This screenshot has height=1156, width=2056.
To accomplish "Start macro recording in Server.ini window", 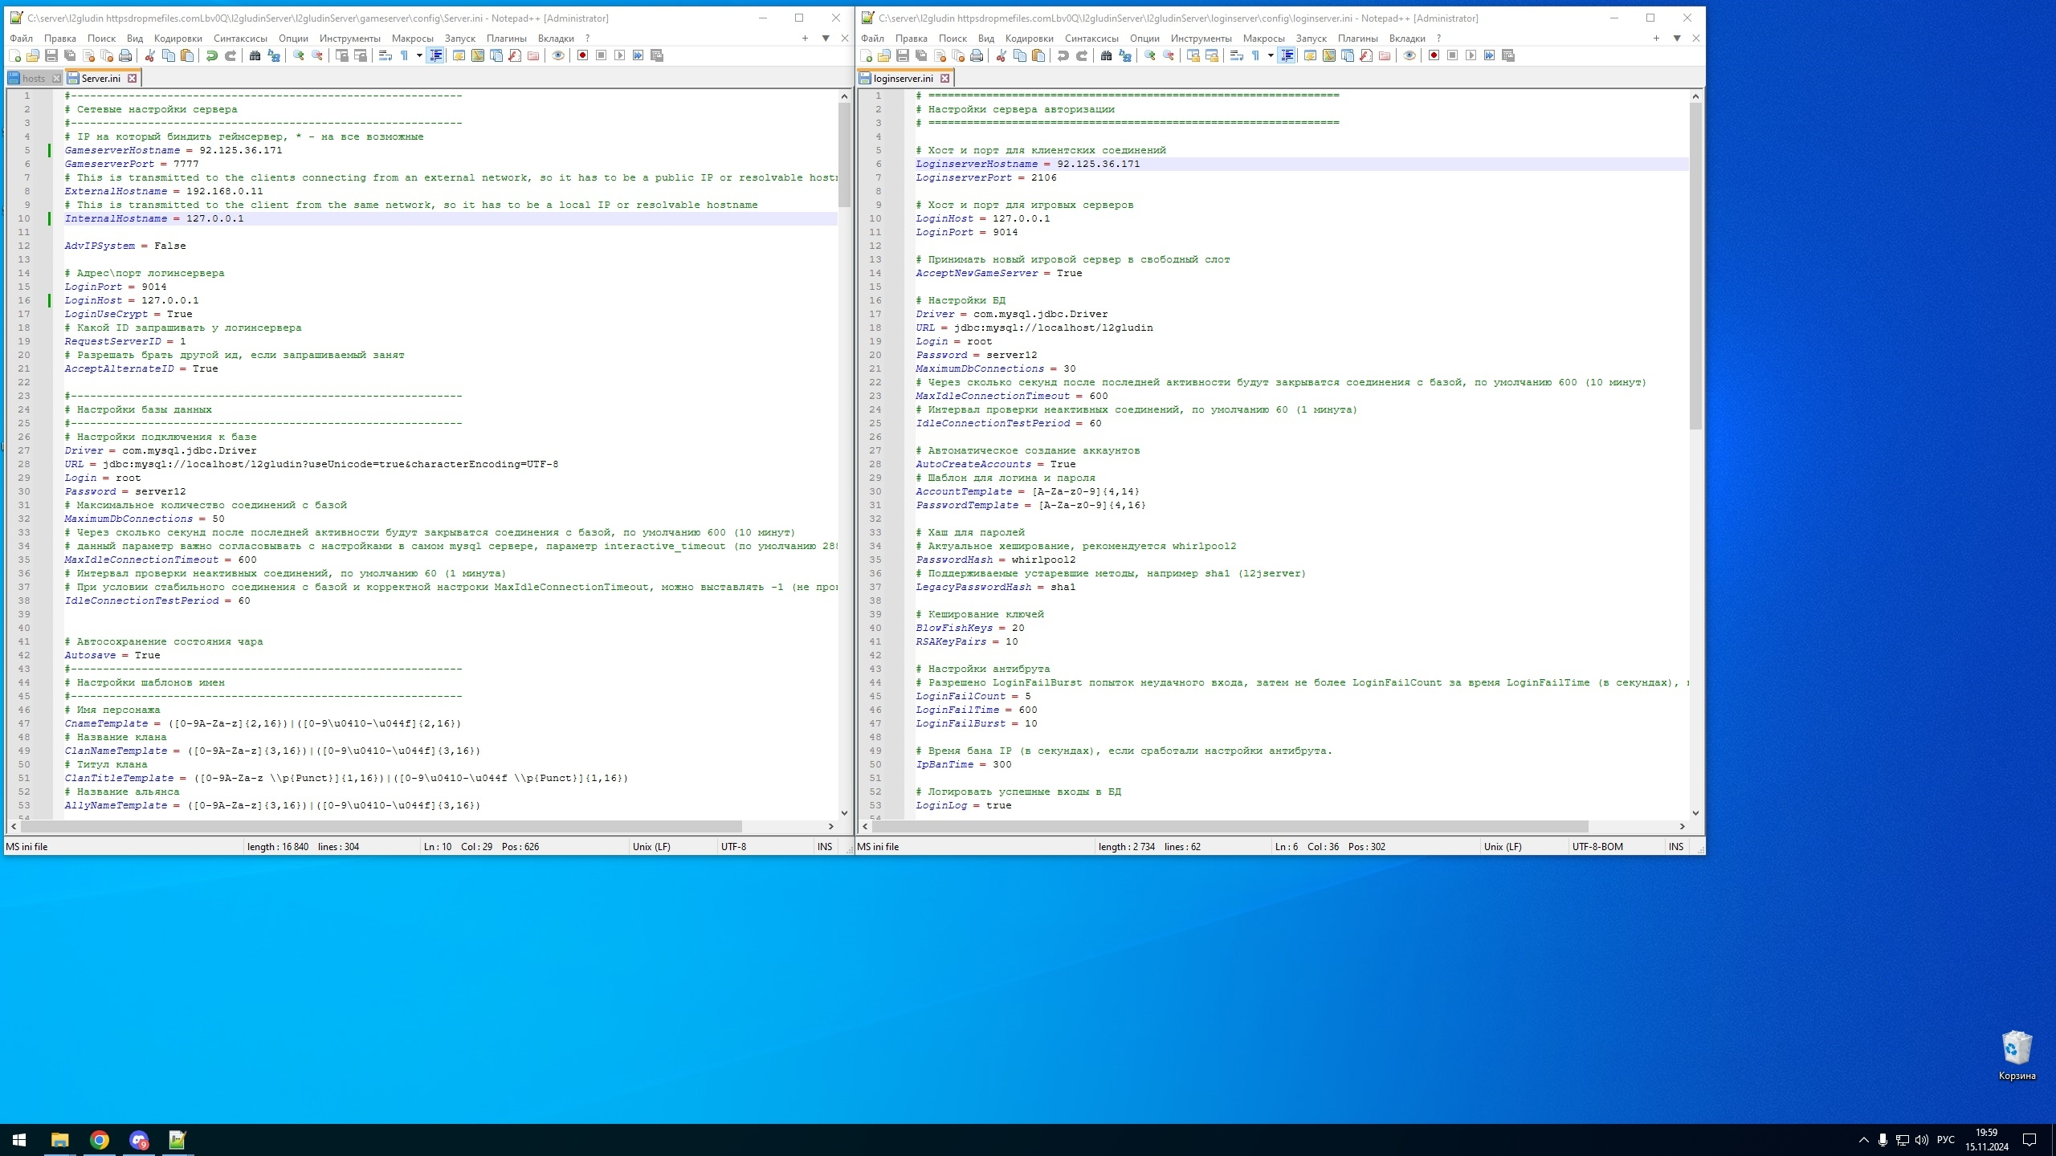I will point(583,55).
